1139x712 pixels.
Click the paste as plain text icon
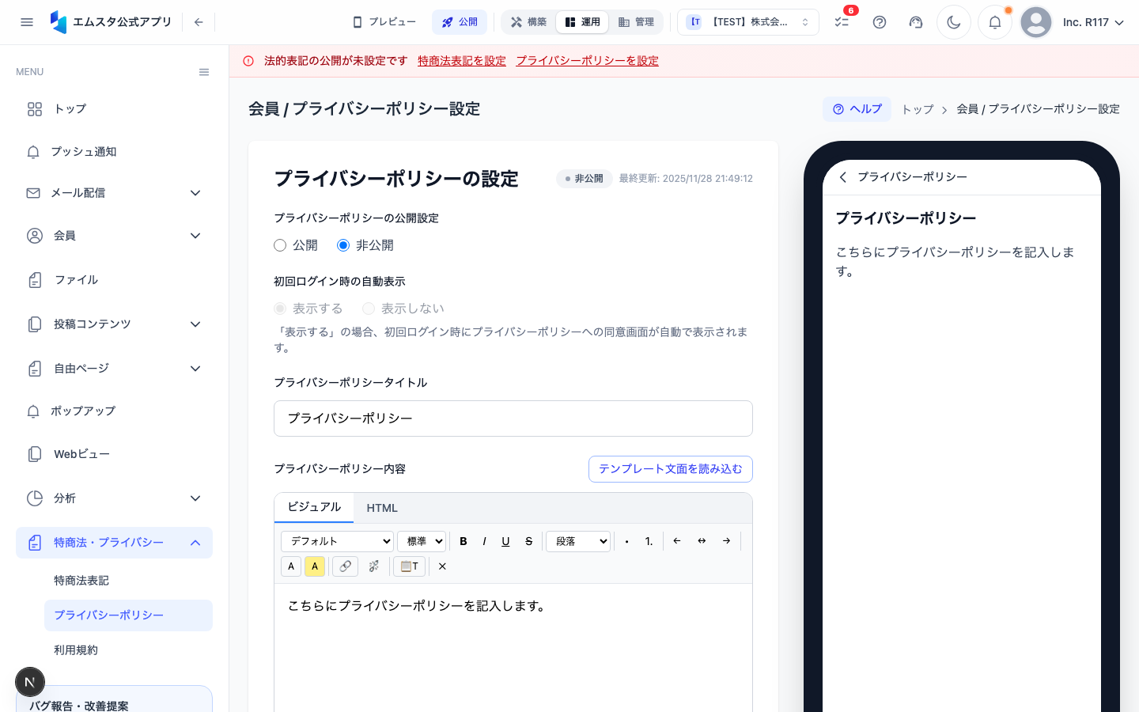409,566
